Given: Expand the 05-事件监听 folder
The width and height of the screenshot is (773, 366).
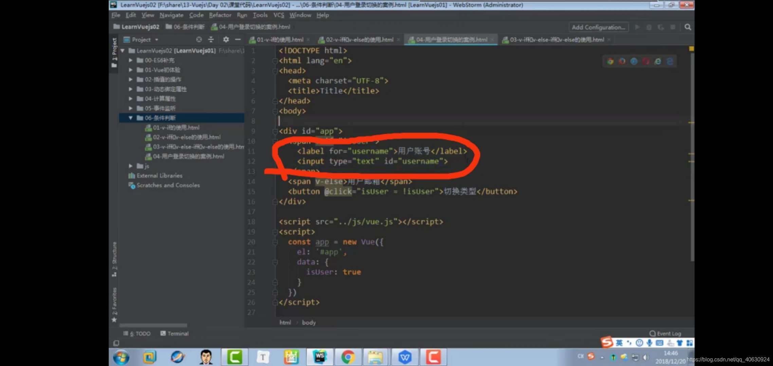Looking at the screenshot, I should tap(131, 108).
